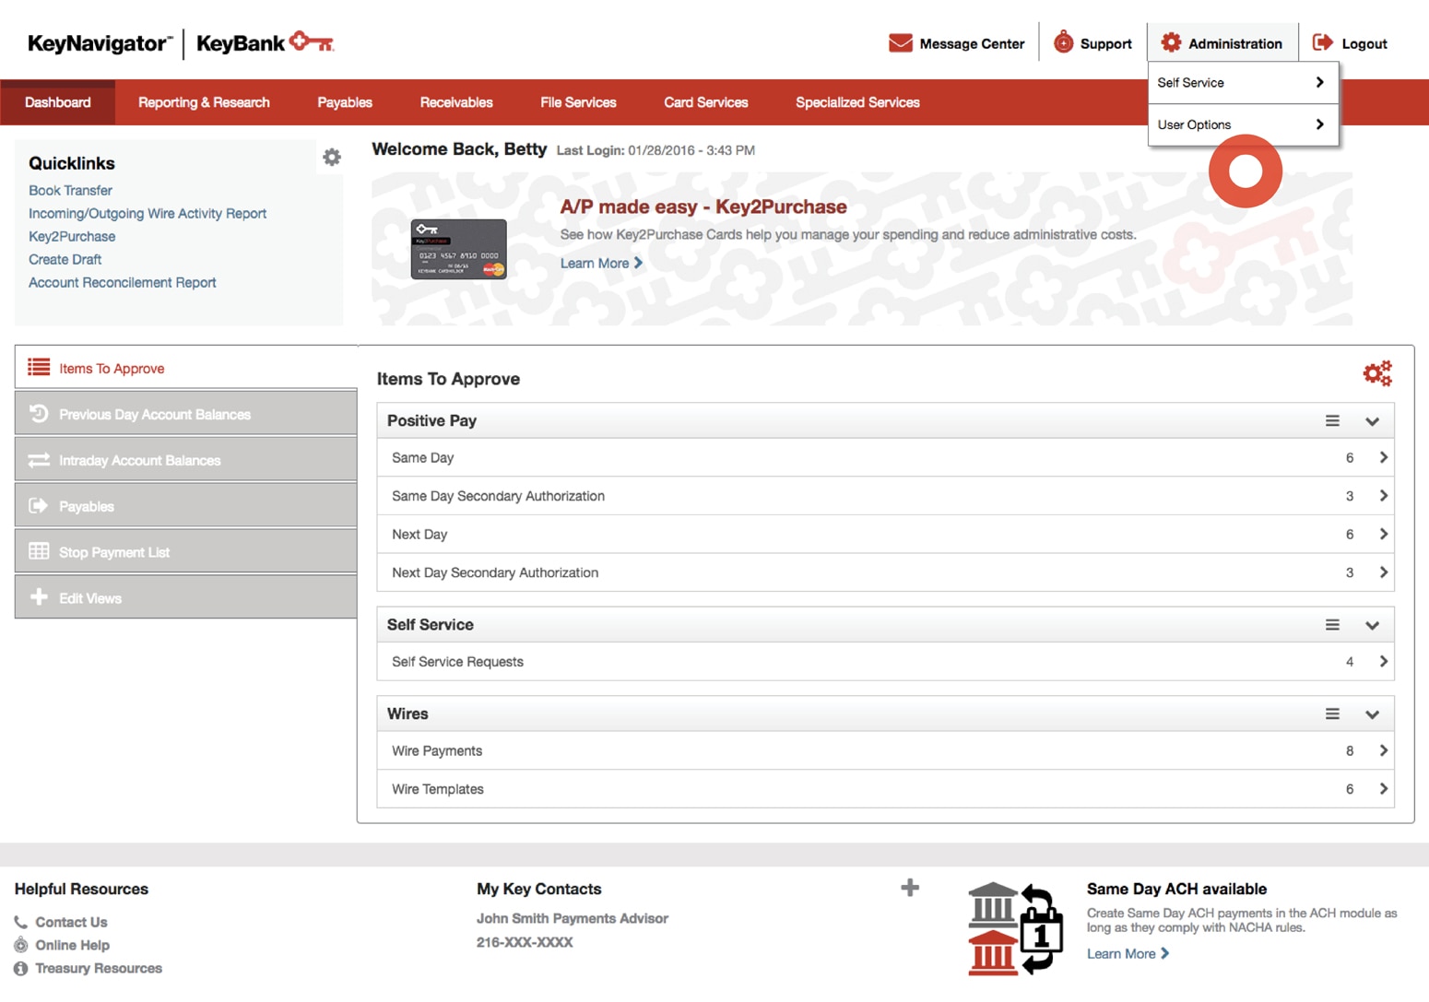
Task: Open Wire Templates row arrow
Action: click(x=1383, y=789)
